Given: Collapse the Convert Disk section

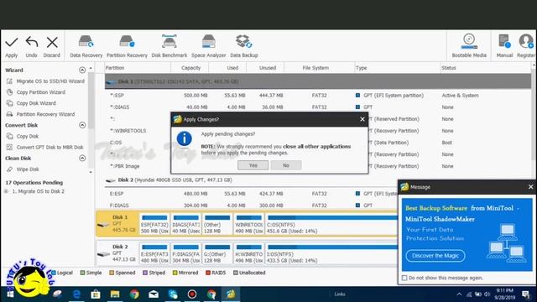Looking at the screenshot, I should coord(82,125).
